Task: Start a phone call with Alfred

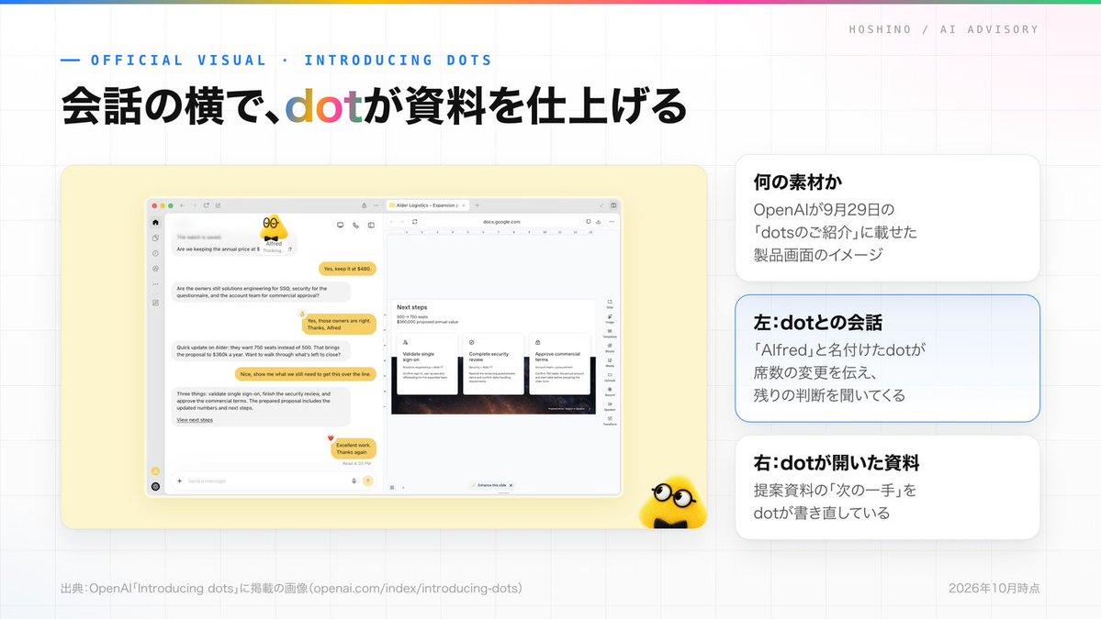Action: point(356,225)
